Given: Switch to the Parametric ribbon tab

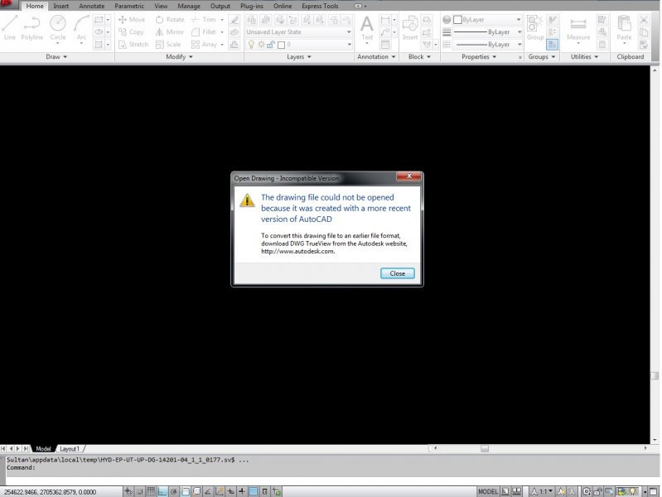Looking at the screenshot, I should [x=129, y=6].
